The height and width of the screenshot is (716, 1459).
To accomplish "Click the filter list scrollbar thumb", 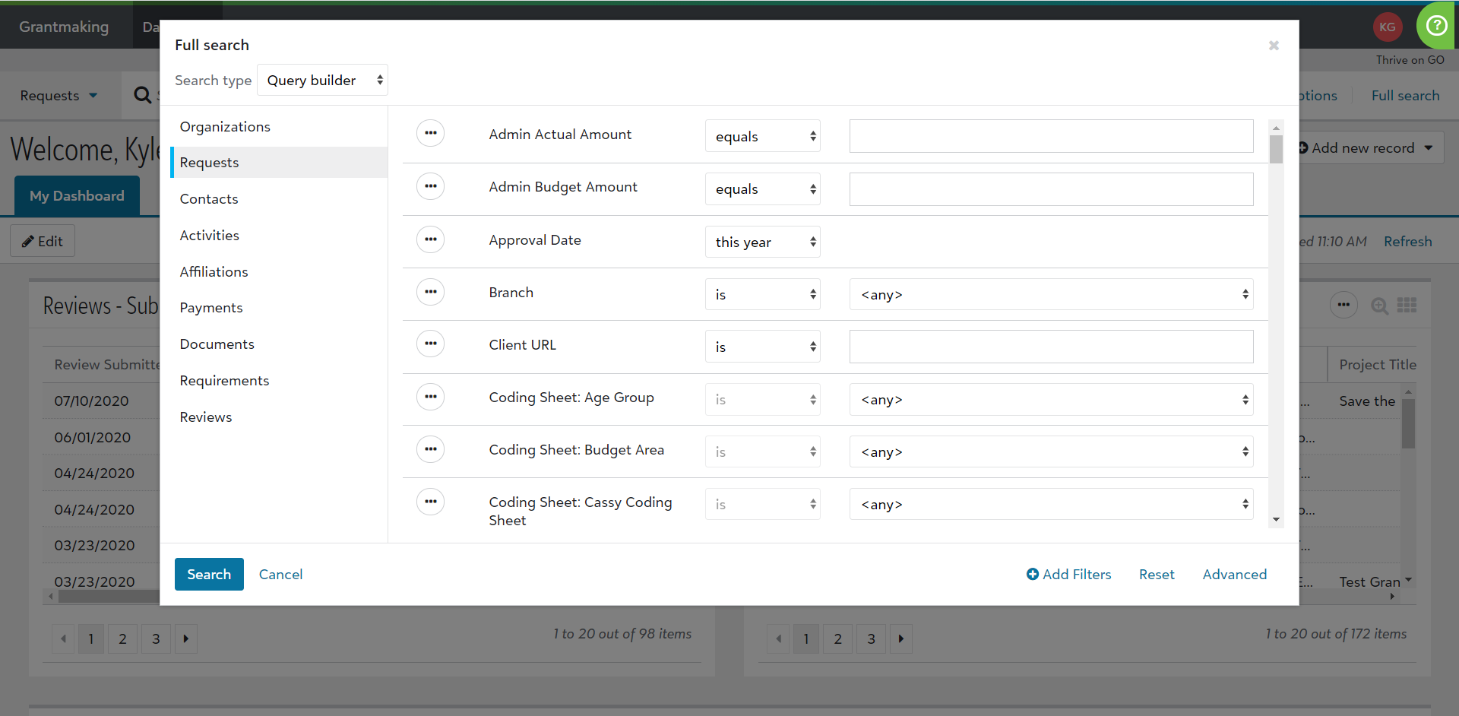I will pyautogui.click(x=1276, y=149).
